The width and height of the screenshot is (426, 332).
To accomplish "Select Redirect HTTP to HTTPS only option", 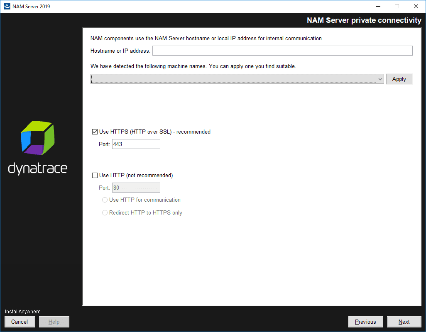I will 105,213.
